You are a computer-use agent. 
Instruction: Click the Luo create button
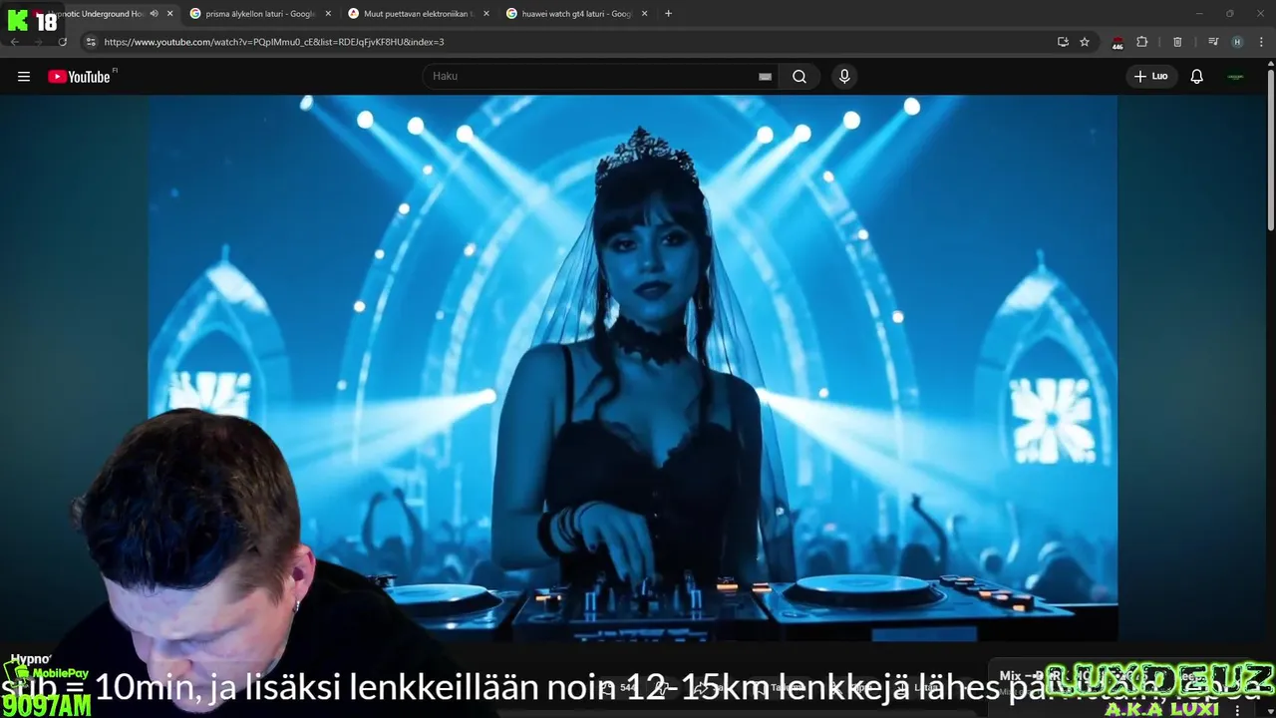click(1151, 77)
